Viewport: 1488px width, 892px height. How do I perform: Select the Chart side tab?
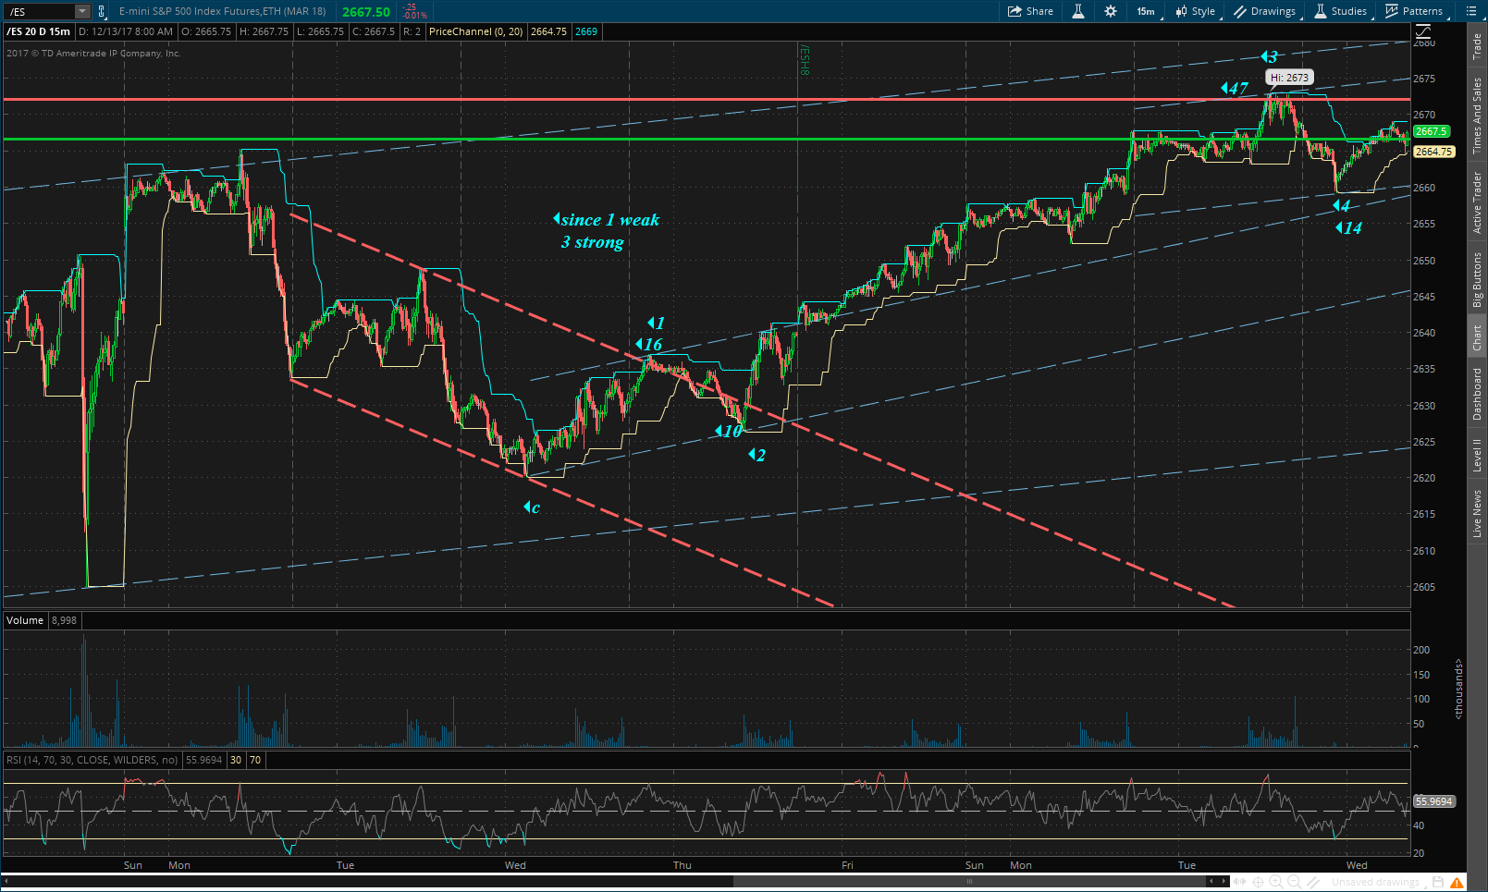[x=1478, y=338]
